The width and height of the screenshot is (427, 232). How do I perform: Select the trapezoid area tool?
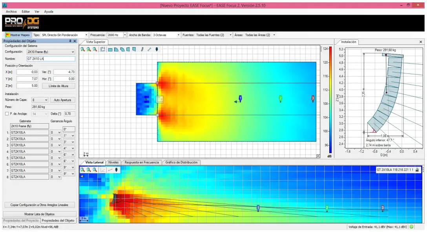point(128,49)
